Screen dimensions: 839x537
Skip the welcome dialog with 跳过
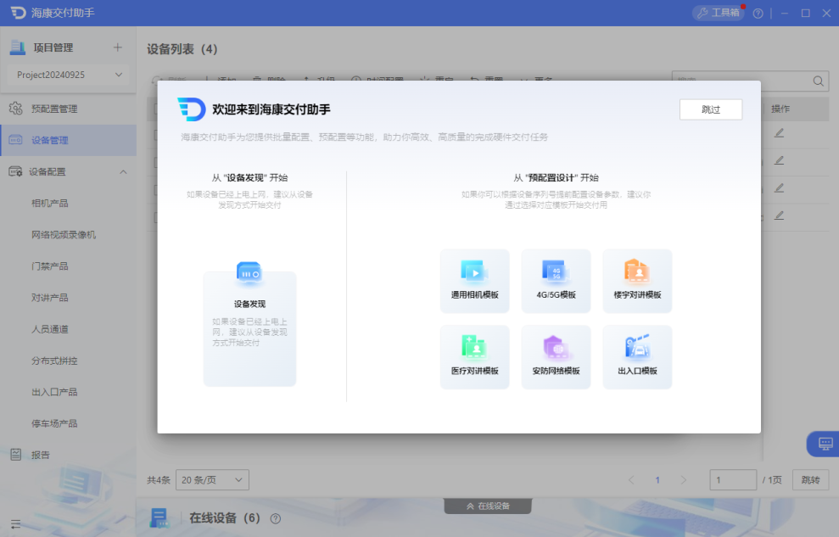pyautogui.click(x=711, y=109)
